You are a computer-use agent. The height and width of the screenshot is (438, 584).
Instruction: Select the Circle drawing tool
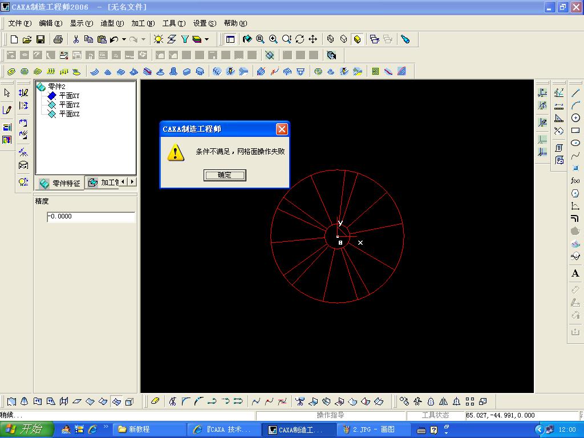point(575,118)
